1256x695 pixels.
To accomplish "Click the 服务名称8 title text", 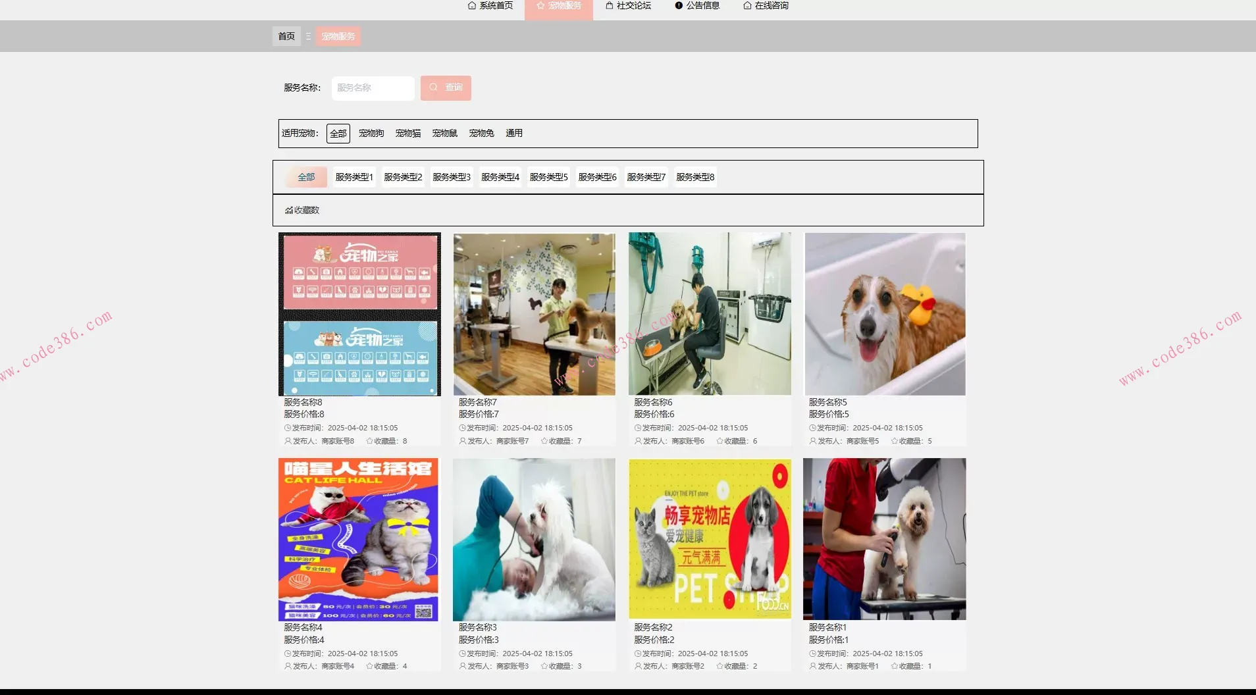I will (303, 402).
